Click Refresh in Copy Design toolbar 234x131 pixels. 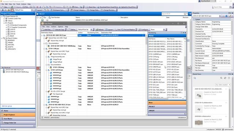point(100,29)
